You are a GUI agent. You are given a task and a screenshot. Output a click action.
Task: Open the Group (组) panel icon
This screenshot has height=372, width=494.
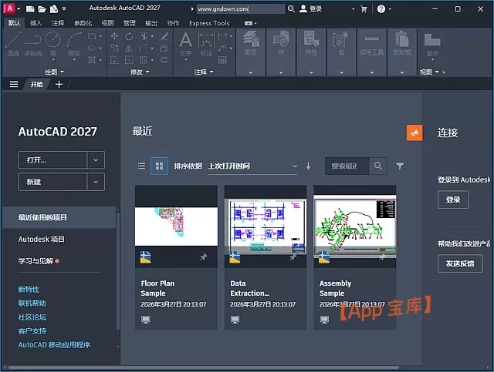[341, 43]
